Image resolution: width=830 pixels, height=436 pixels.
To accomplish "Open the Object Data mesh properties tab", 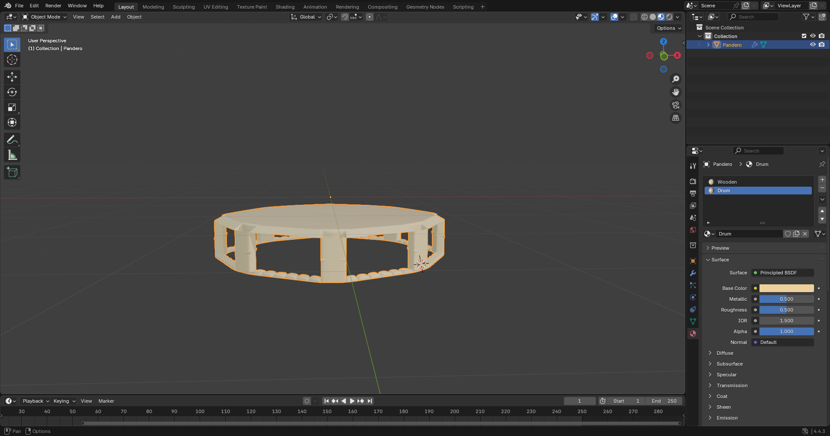I will click(x=693, y=321).
